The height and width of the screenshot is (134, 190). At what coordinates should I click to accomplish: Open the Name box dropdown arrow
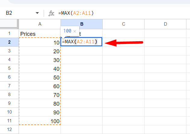click(x=37, y=13)
